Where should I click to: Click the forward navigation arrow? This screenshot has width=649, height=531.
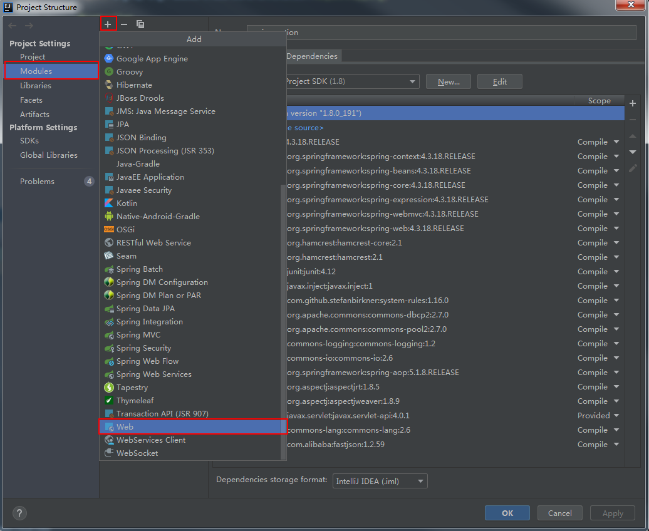(x=29, y=26)
